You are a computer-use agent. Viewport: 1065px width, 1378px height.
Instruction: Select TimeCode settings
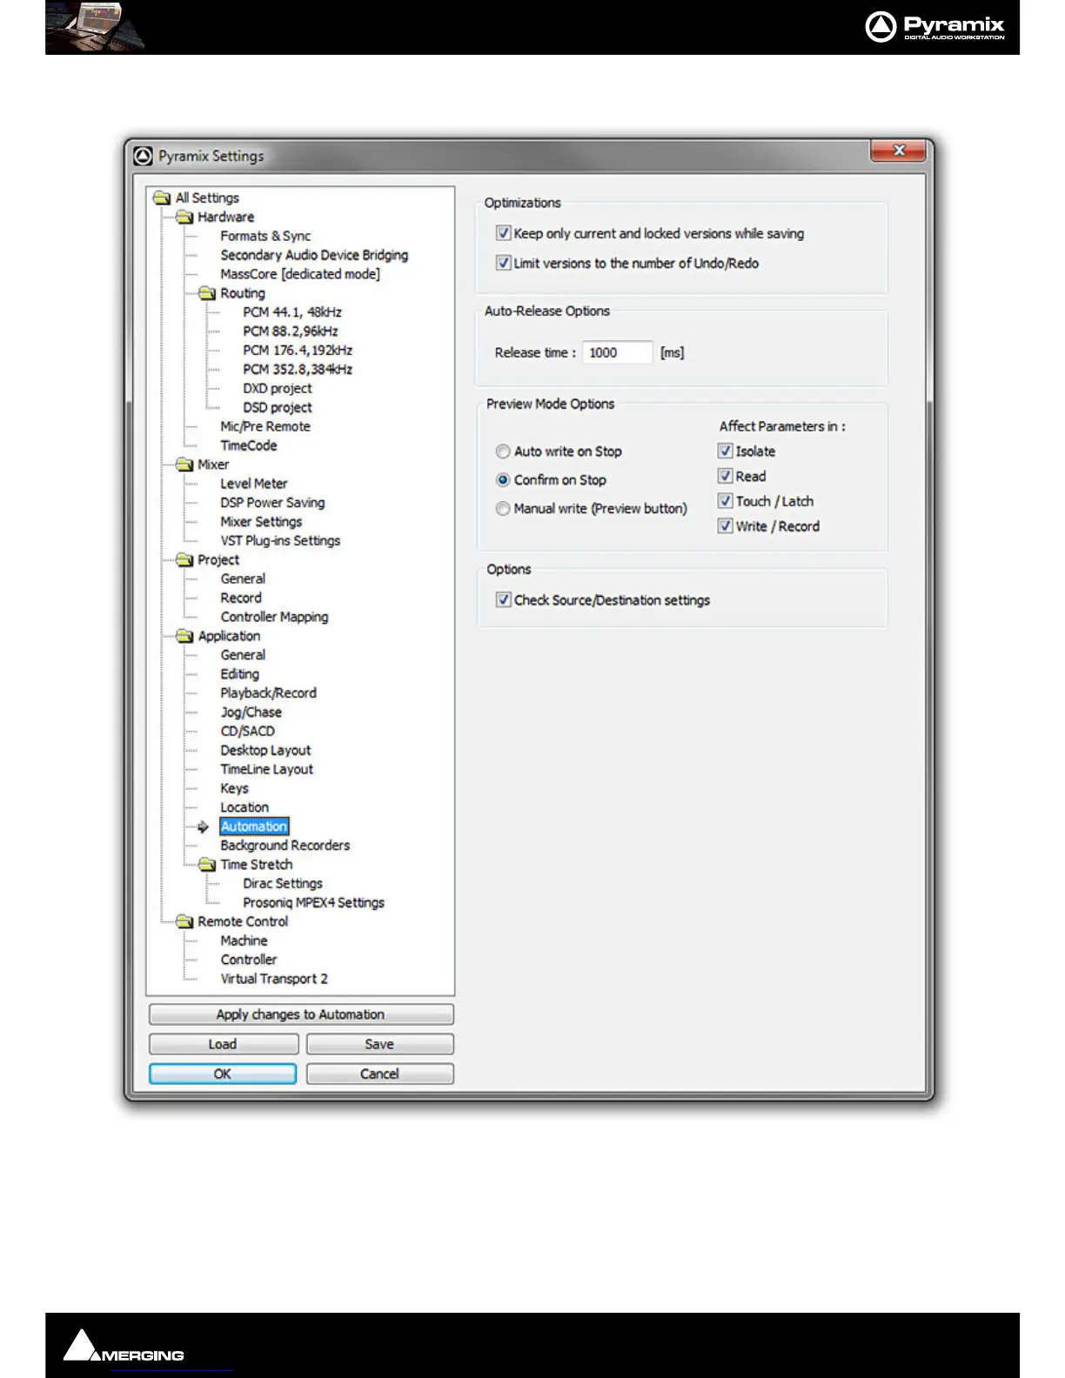click(249, 445)
